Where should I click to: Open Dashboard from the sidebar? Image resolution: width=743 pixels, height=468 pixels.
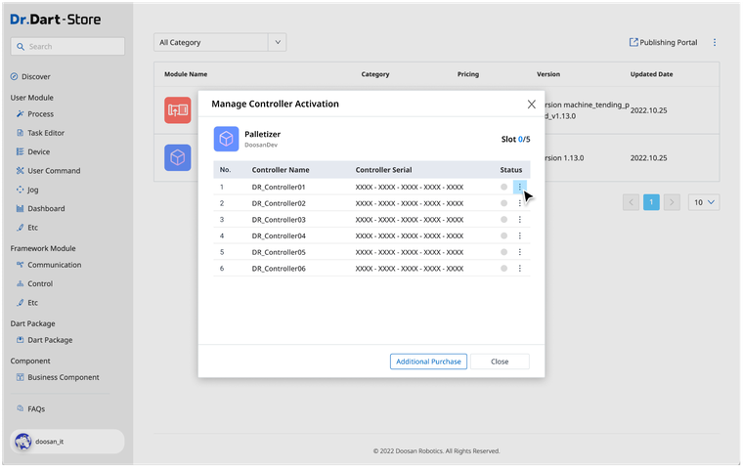tap(46, 208)
